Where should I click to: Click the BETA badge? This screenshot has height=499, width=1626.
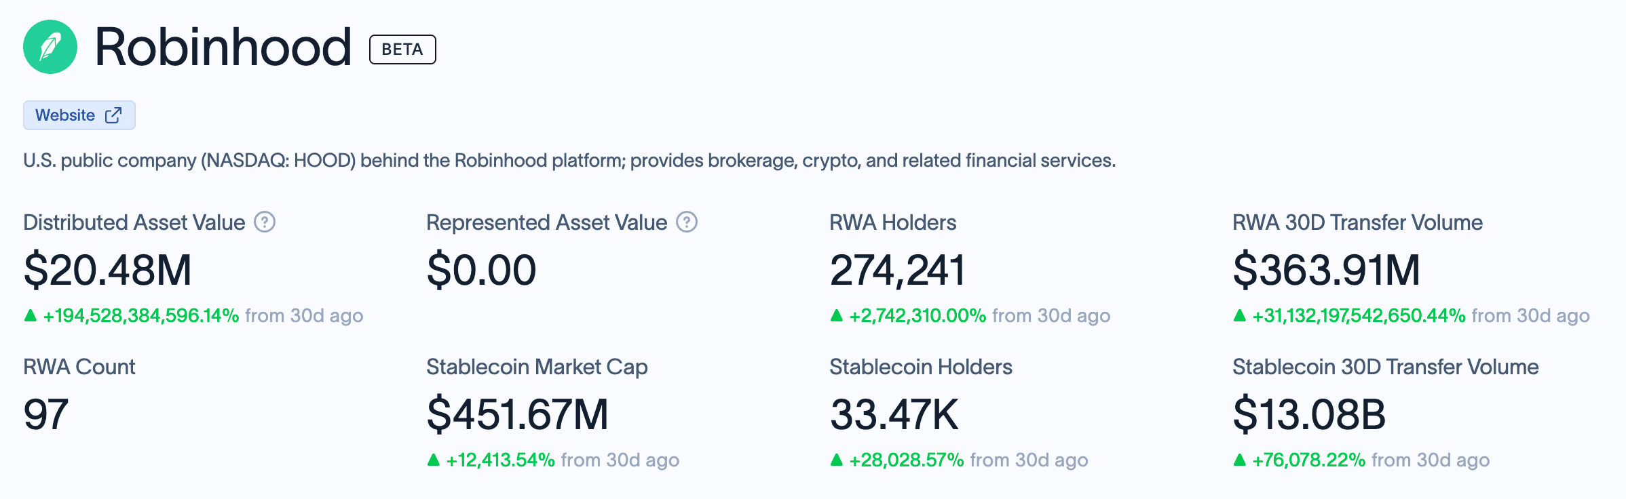coord(402,49)
